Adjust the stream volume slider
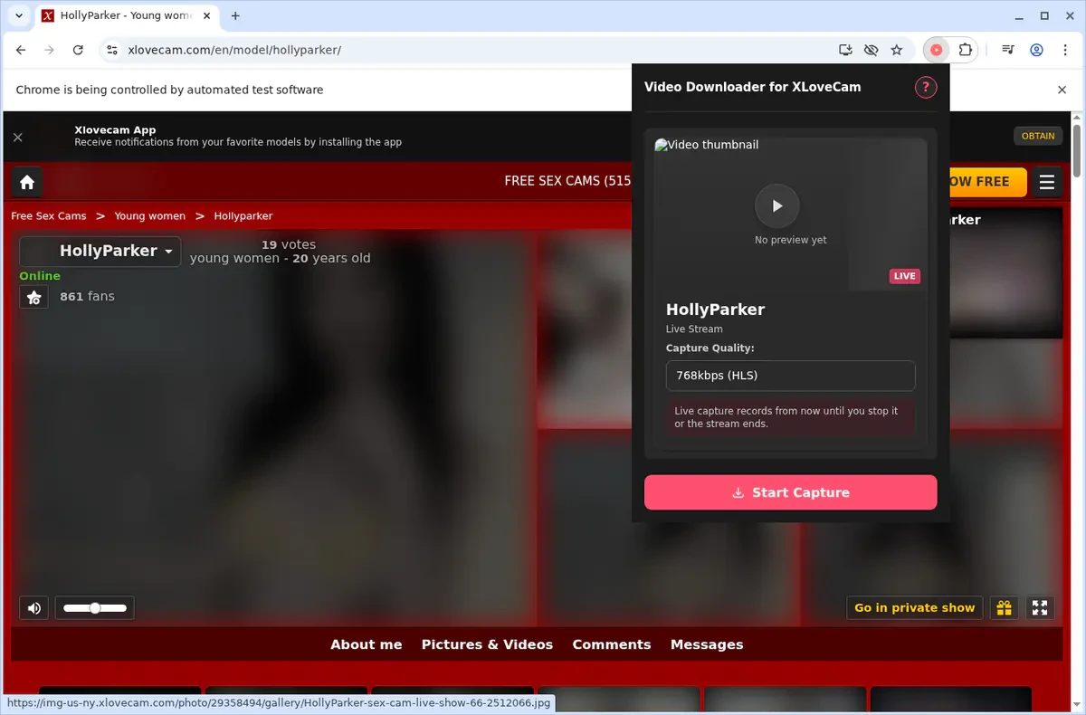 pos(94,608)
